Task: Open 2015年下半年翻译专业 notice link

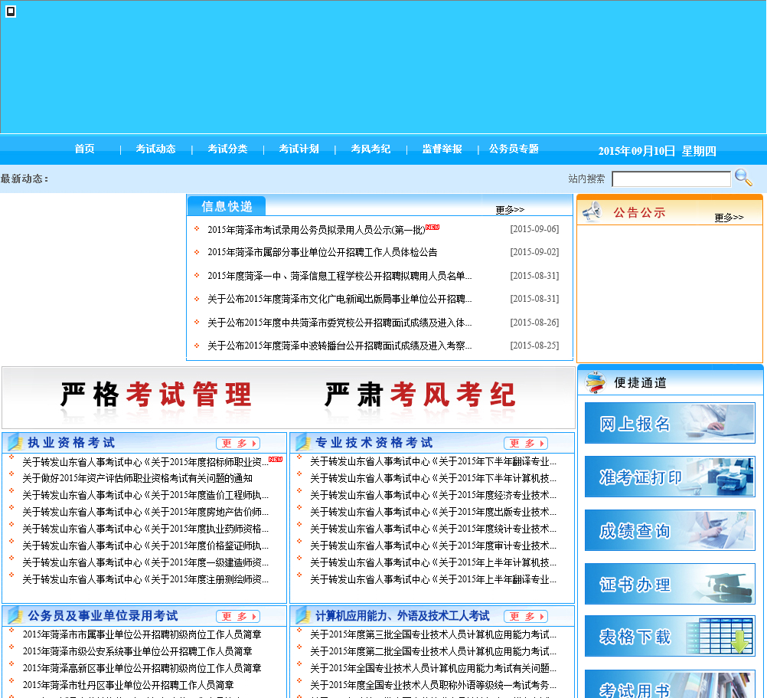Action: pyautogui.click(x=433, y=461)
